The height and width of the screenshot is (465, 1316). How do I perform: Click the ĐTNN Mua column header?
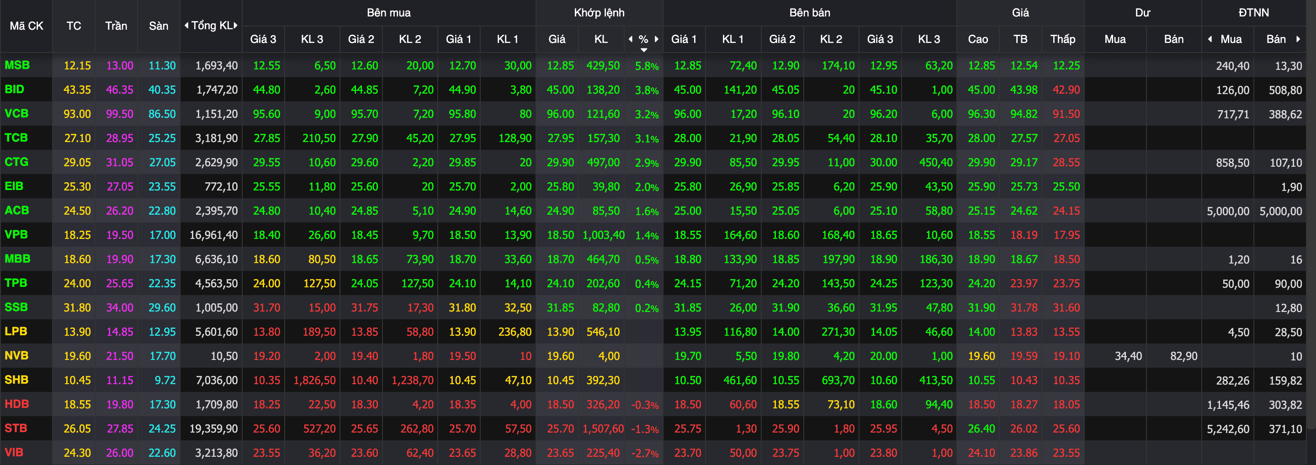1231,39
